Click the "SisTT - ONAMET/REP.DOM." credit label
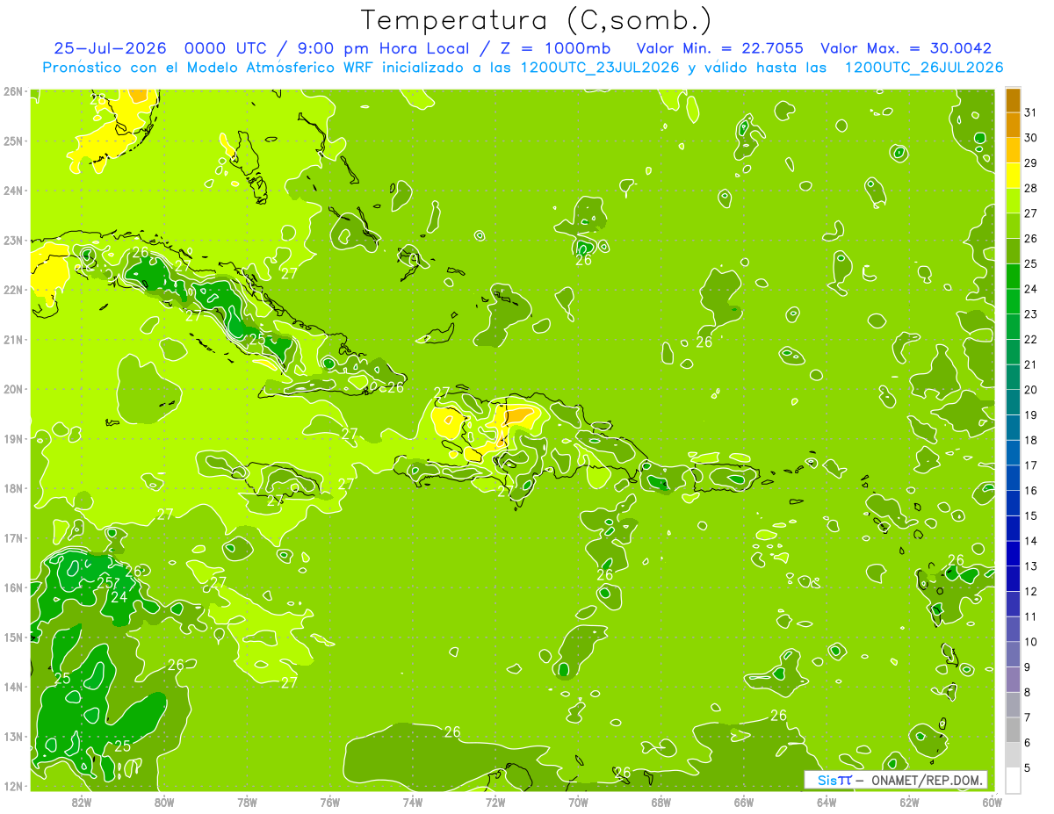This screenshot has width=1054, height=814. pos(897,780)
